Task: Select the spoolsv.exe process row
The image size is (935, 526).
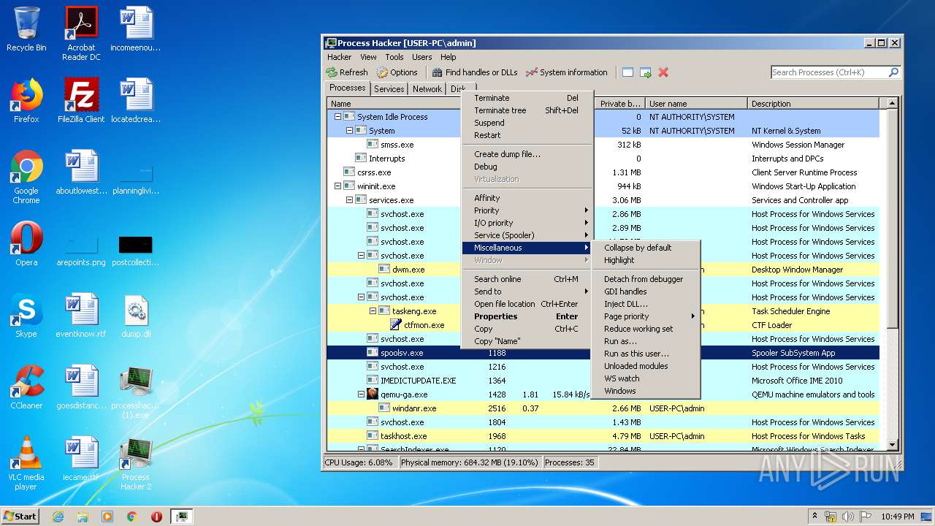Action: point(603,353)
